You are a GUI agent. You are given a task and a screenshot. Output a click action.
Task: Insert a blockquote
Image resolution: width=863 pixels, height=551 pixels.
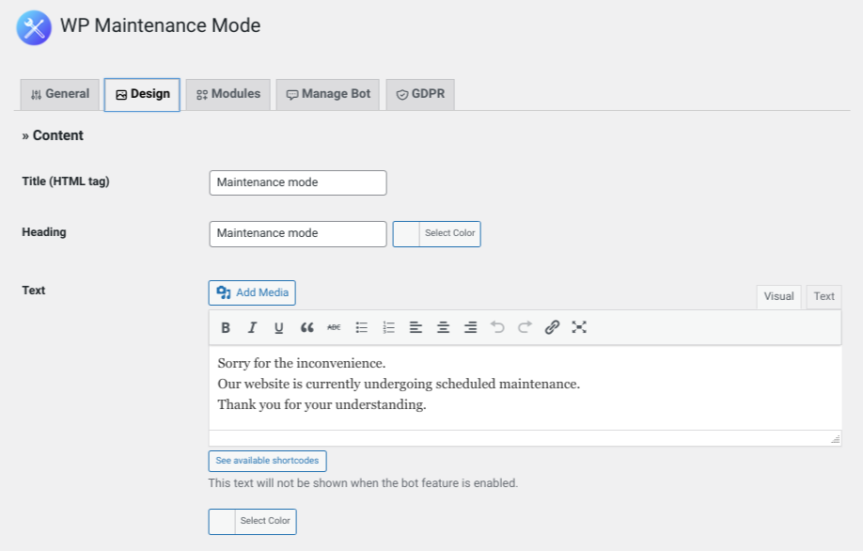306,327
